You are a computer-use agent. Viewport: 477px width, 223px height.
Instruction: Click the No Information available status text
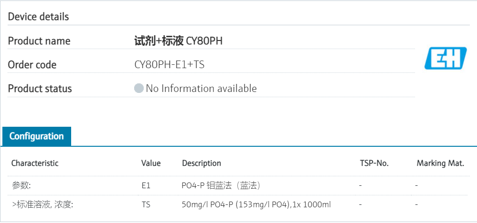coord(201,89)
